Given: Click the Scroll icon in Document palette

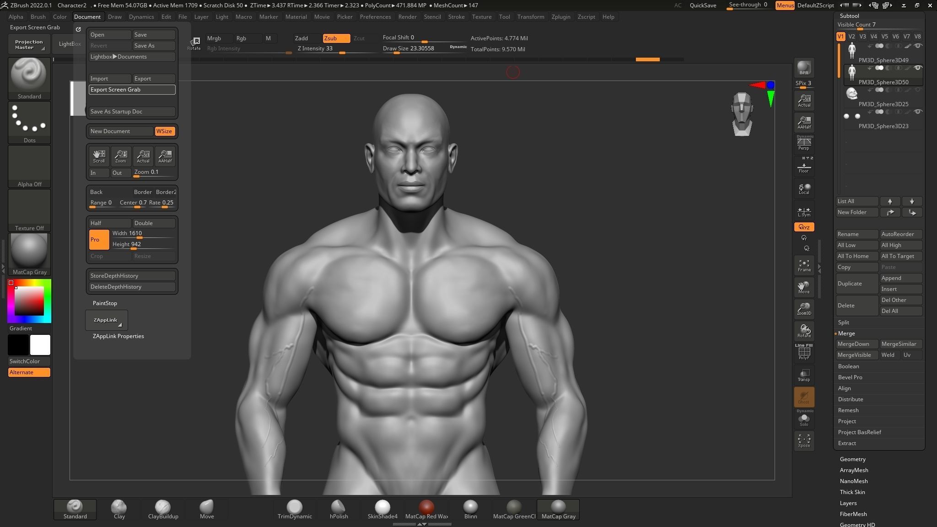Looking at the screenshot, I should 99,156.
